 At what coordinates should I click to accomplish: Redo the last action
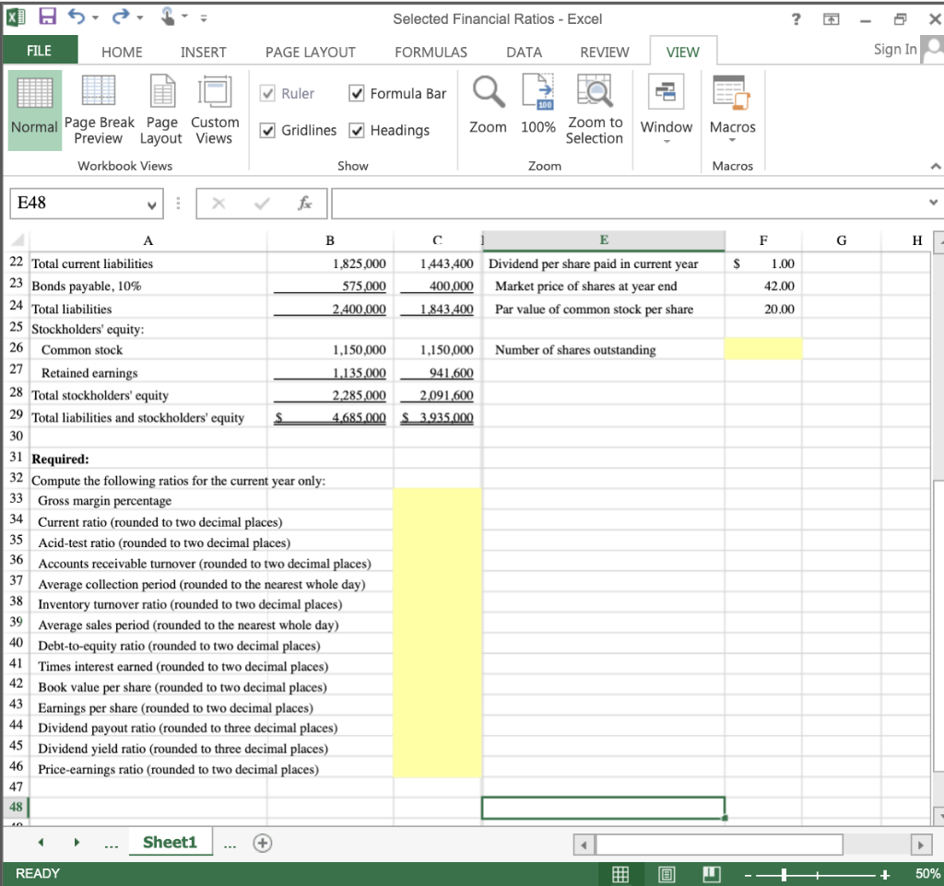pos(121,17)
